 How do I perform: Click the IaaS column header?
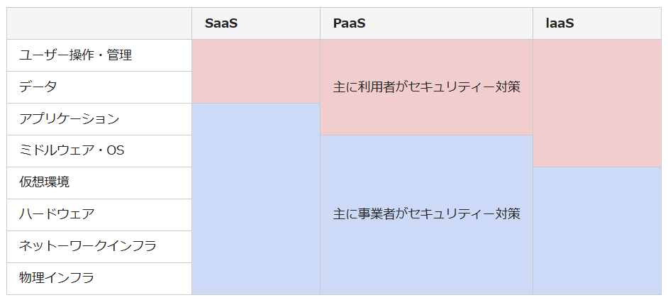coord(560,23)
